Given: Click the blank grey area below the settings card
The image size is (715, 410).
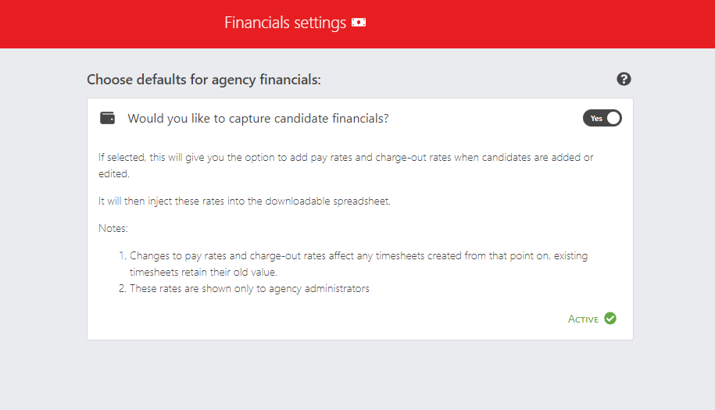Looking at the screenshot, I should (358, 375).
